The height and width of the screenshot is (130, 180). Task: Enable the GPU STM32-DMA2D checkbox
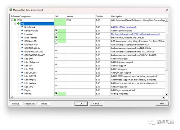pyautogui.click(x=56, y=52)
